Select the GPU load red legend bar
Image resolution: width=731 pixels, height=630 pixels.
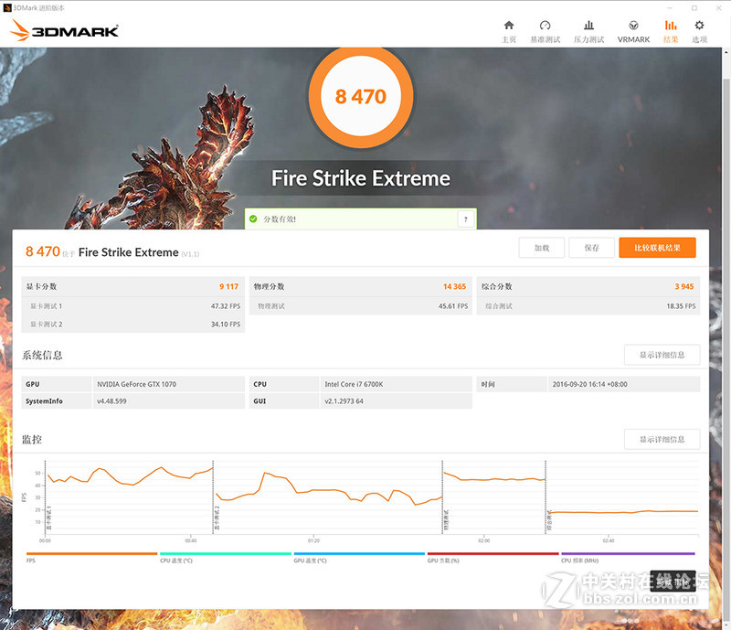[493, 553]
